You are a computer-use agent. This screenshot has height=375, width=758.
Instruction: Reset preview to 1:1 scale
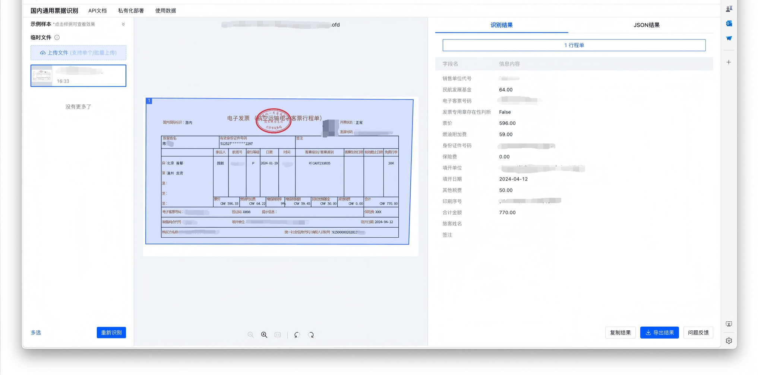[x=278, y=335]
